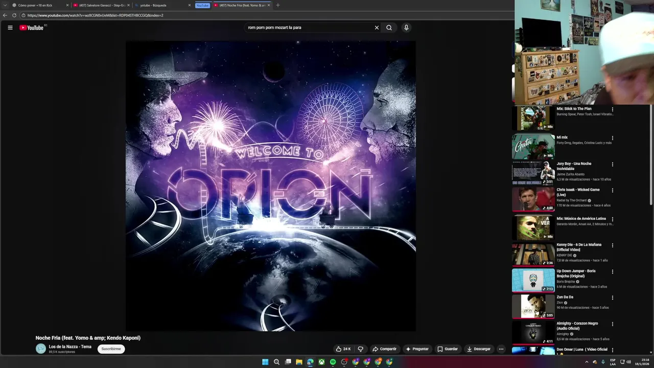Play Jory Boy - Una Noche Inolvidable
Screen dimensions: 654x368
[533, 173]
